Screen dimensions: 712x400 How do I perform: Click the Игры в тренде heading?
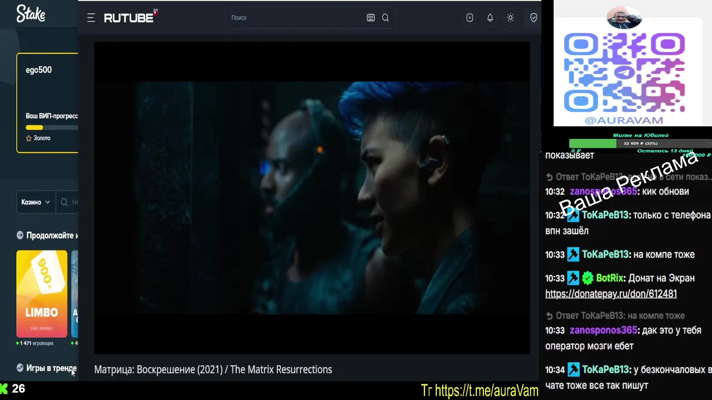pos(51,368)
